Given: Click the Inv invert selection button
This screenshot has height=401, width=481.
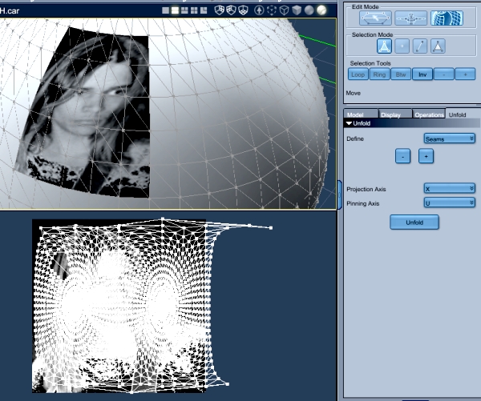Looking at the screenshot, I should (422, 74).
